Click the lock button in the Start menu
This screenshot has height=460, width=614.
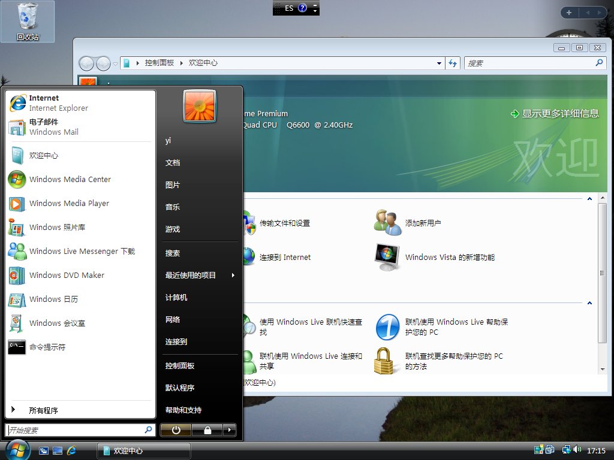[x=207, y=430]
